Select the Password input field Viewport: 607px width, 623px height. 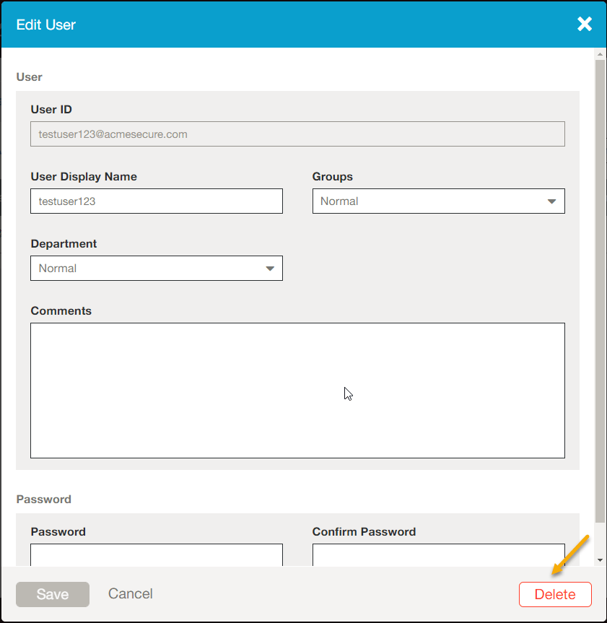[x=156, y=556]
